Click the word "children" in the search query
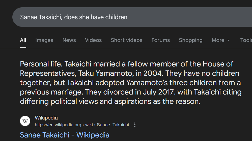The width and height of the screenshot is (252, 141). pos(116,17)
